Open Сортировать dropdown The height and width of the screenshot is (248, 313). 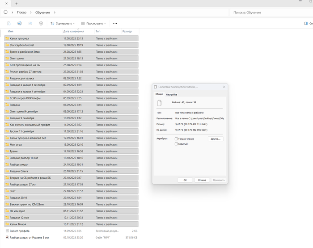(63, 23)
